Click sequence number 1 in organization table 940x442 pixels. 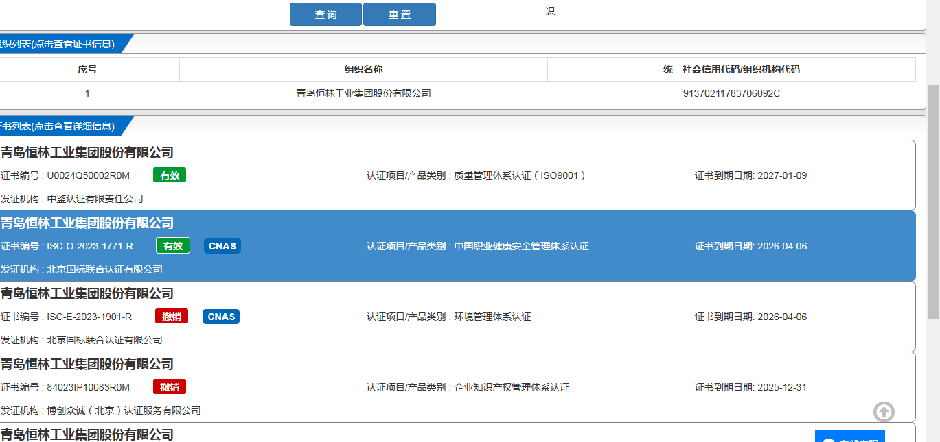click(x=87, y=93)
